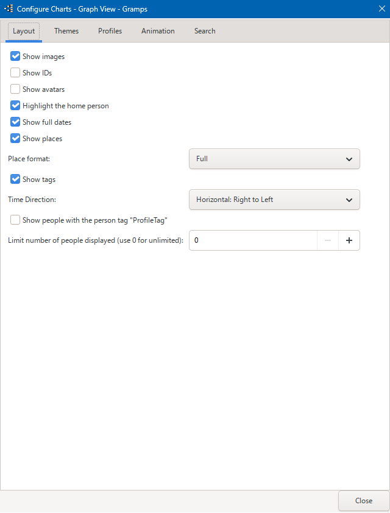Screen dimensions: 390x513
Task: Close the Configure Charts window with X
Action: tap(382, 9)
